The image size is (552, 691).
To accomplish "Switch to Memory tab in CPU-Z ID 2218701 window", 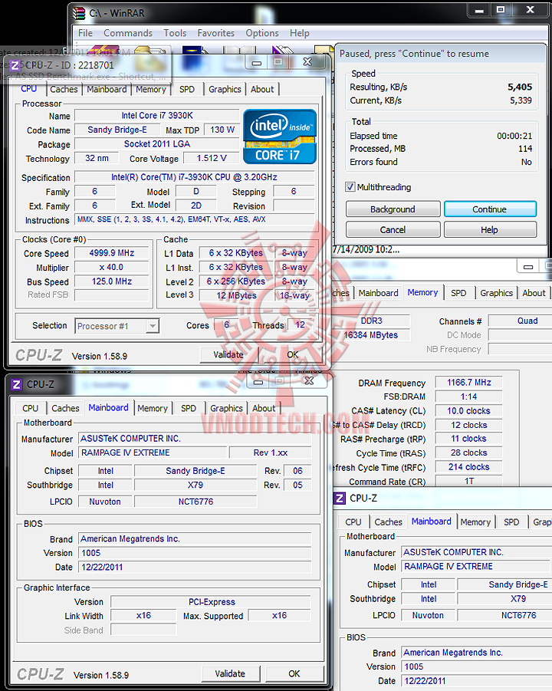I will point(151,90).
